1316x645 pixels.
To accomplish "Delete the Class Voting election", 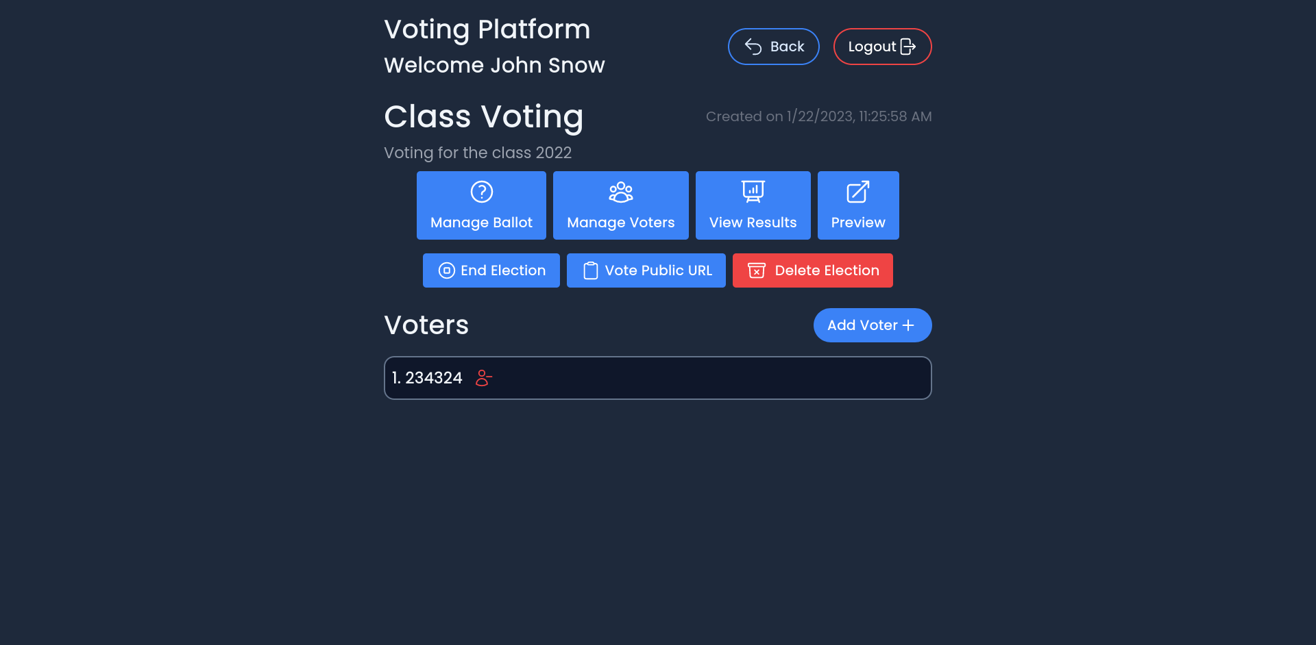I will pos(812,270).
